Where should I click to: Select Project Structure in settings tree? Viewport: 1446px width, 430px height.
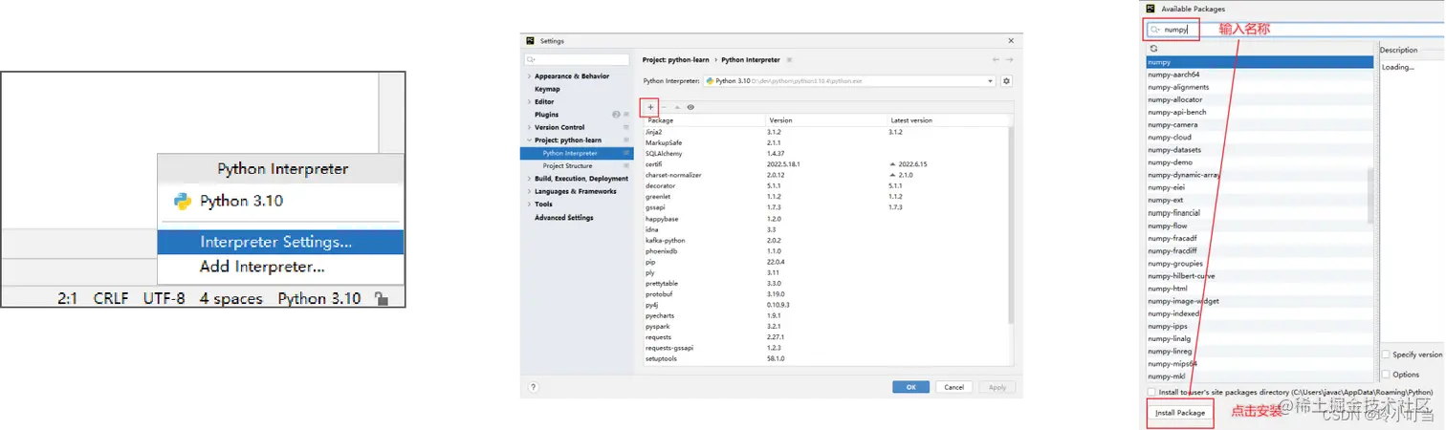pos(567,166)
